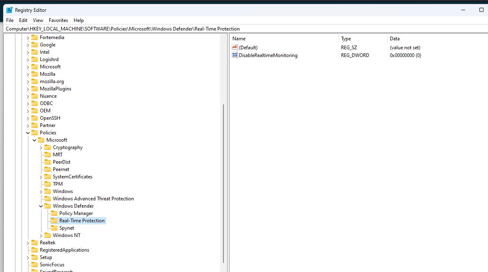Expand the Setup key
The image size is (488, 272).
28,257
